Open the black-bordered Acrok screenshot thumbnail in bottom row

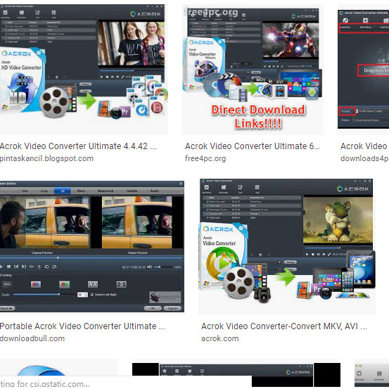[236, 374]
